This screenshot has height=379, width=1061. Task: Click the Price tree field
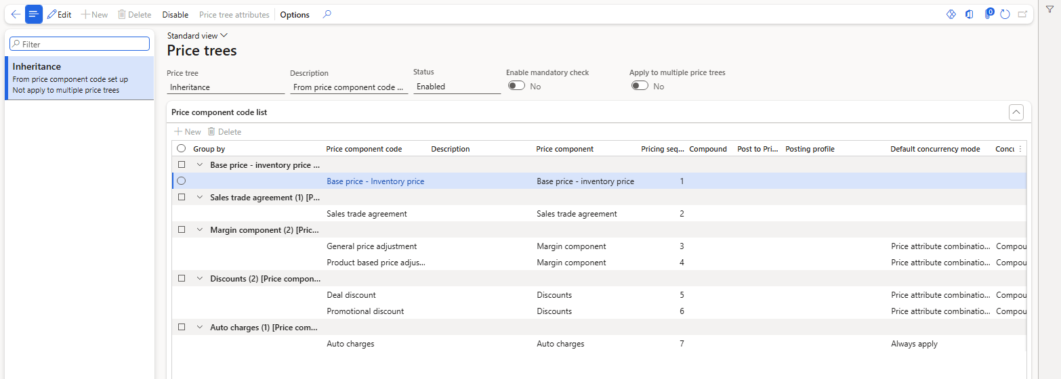pyautogui.click(x=226, y=87)
